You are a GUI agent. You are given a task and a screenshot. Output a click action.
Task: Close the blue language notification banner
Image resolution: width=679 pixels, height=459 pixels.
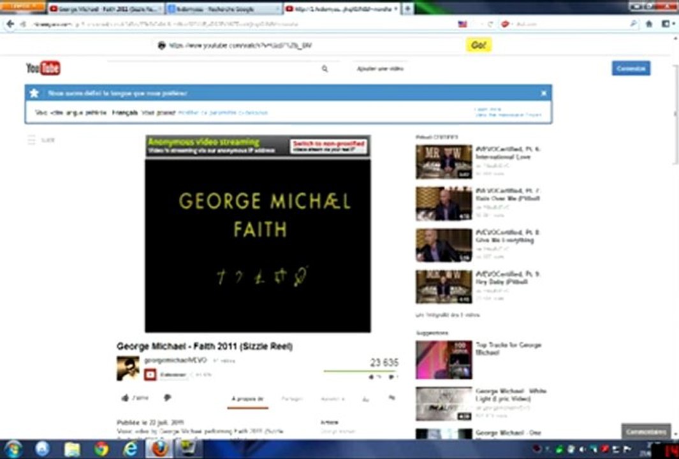point(543,93)
